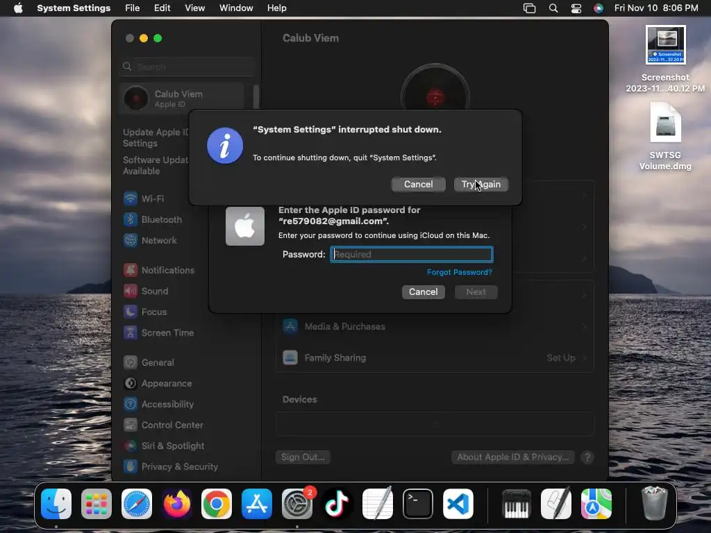Open the Apple menu
This screenshot has height=533, width=711.
click(x=18, y=8)
